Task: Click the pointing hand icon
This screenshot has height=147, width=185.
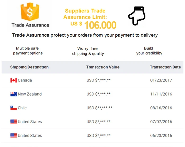Action: tap(137, 16)
